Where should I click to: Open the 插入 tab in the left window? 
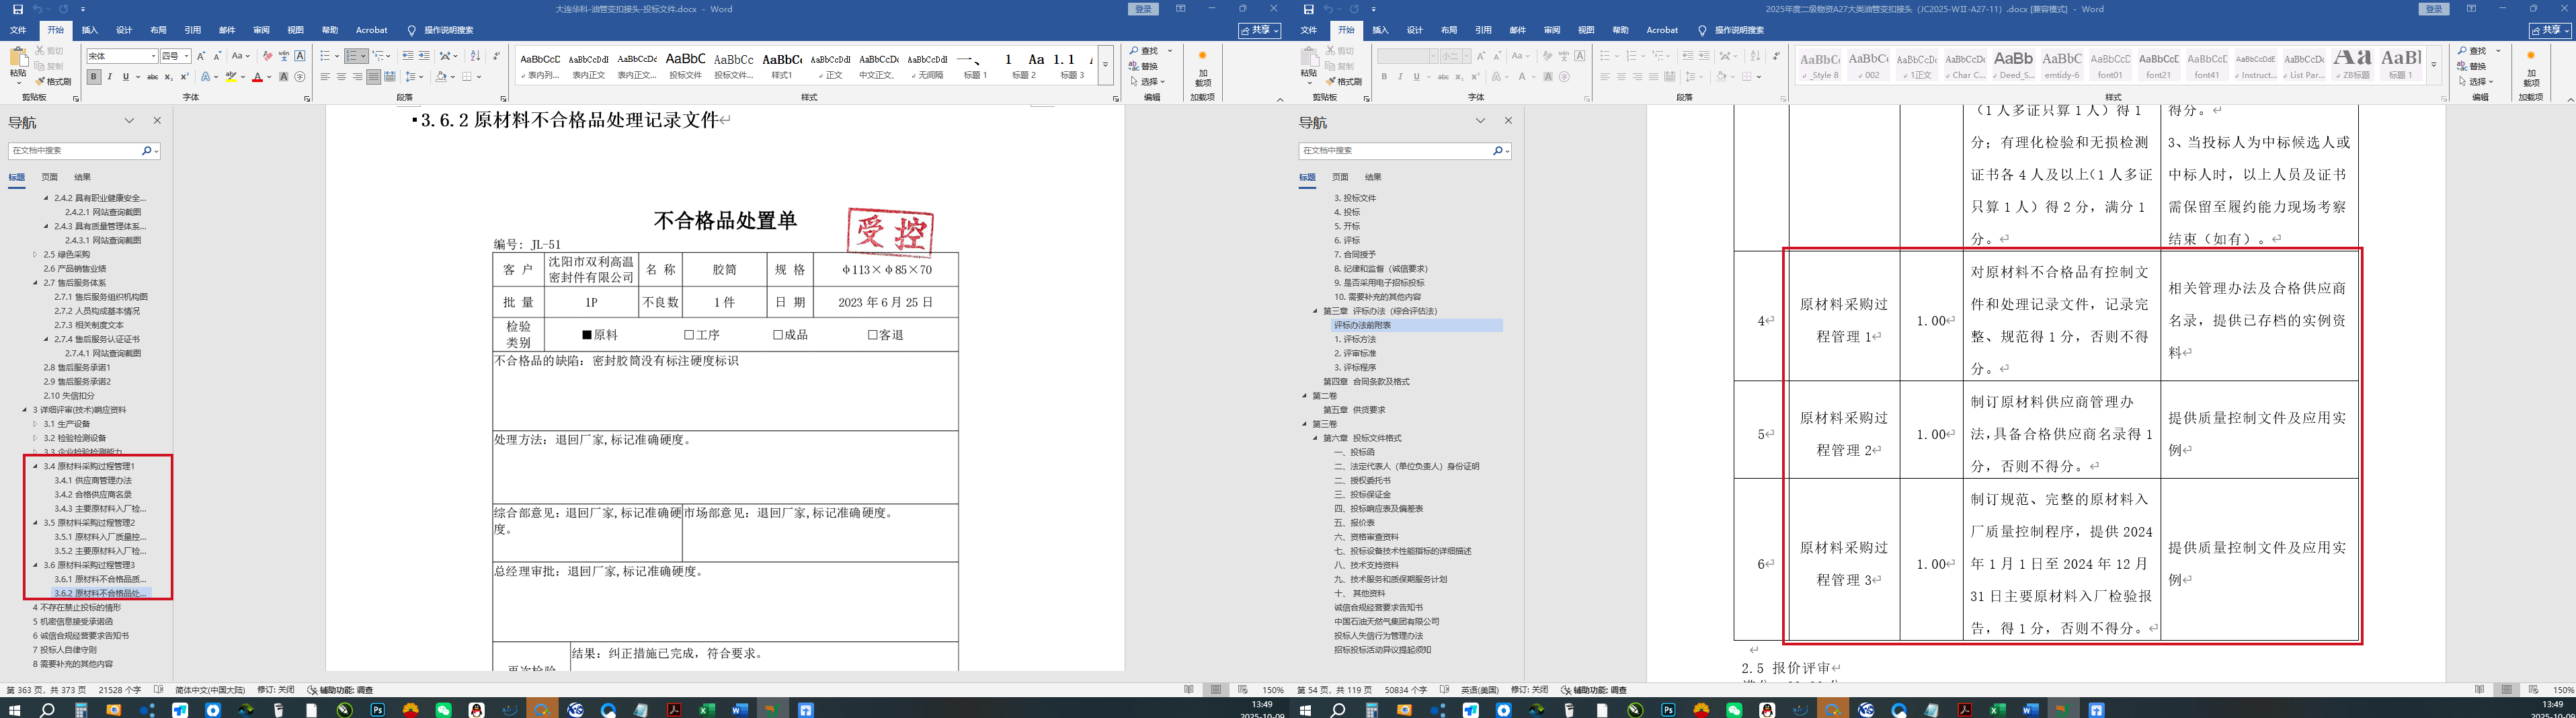90,31
